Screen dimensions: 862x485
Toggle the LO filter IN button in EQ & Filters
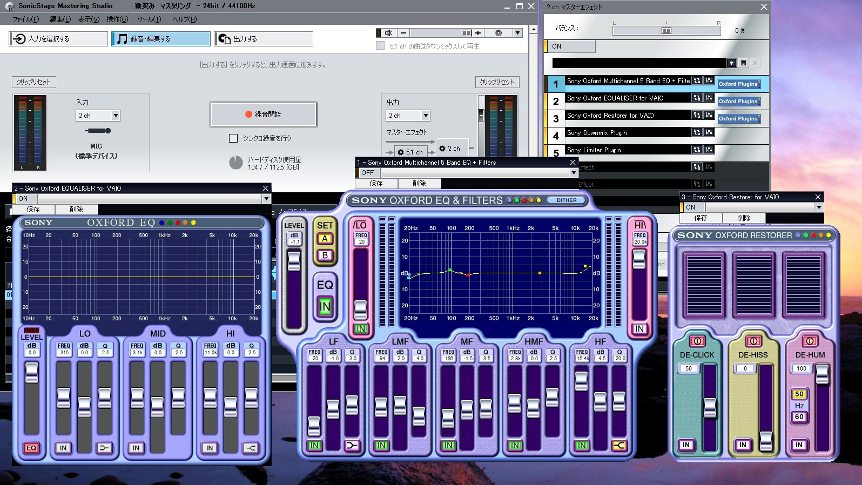(x=361, y=328)
